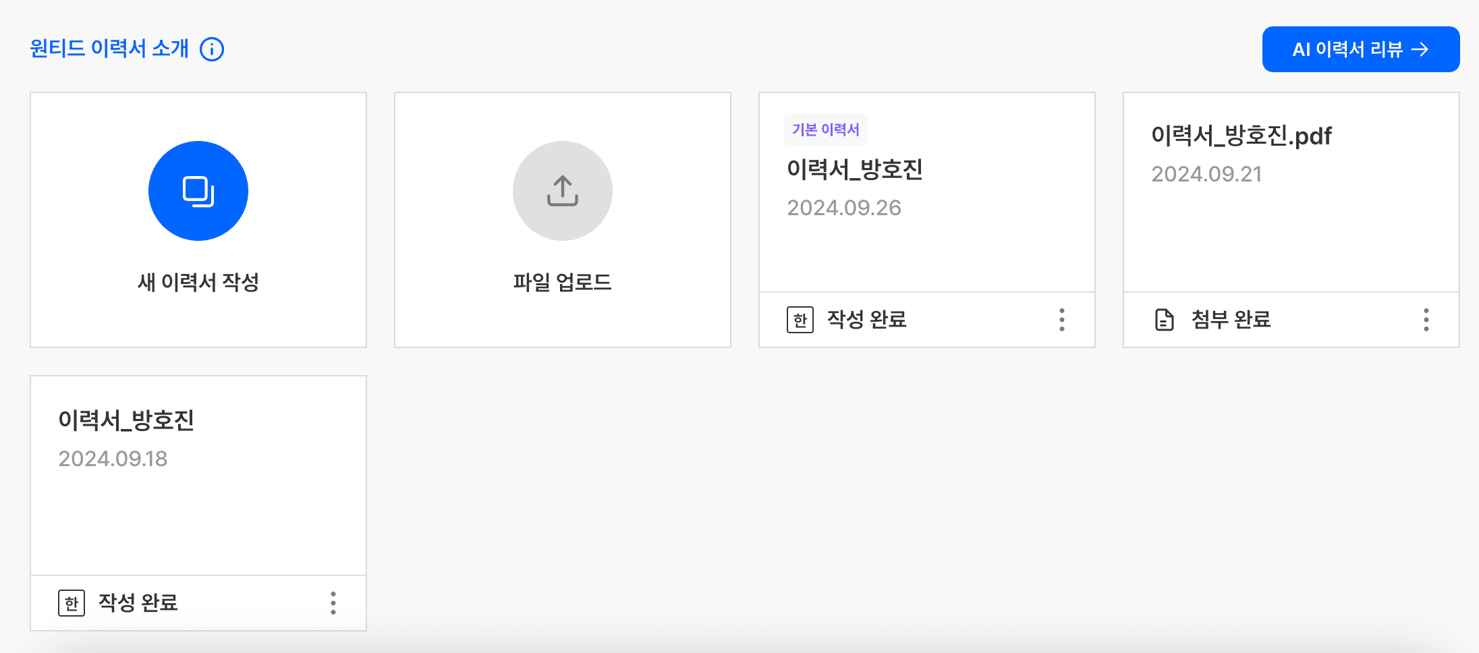
Task: Click the 한 language icon on 2024.09.26 resume
Action: (x=800, y=320)
